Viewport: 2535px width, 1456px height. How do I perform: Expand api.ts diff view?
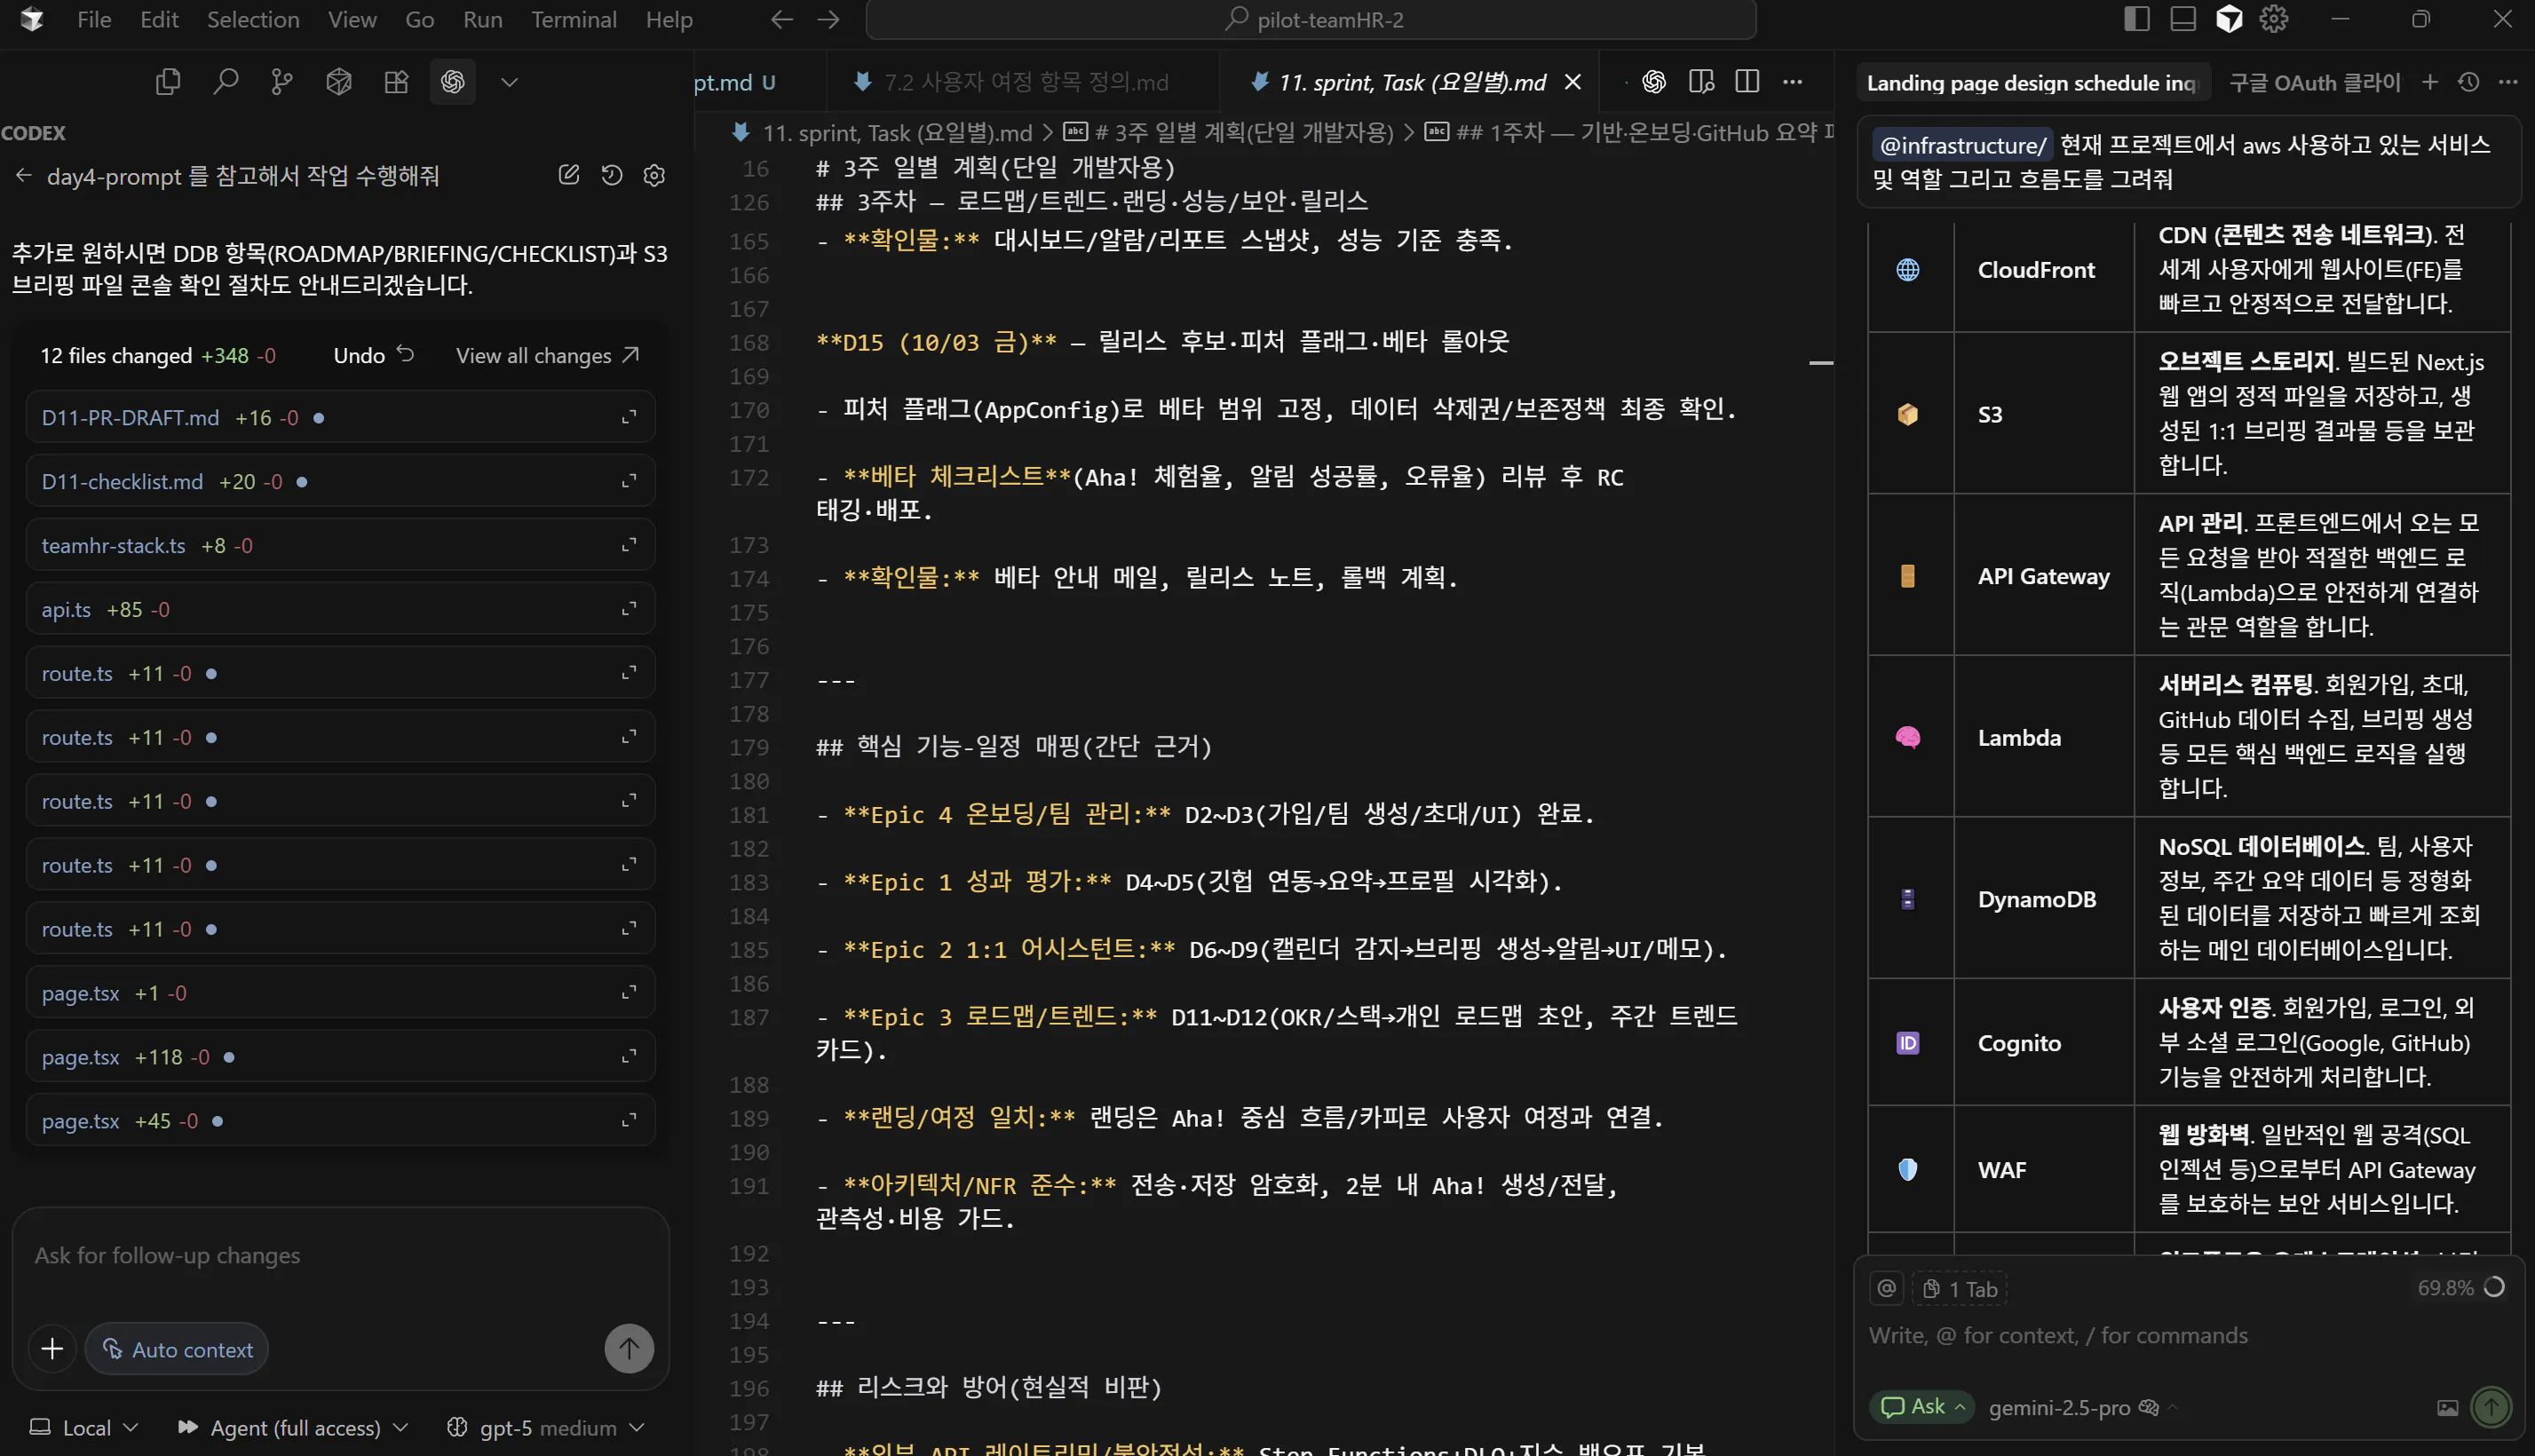(629, 609)
